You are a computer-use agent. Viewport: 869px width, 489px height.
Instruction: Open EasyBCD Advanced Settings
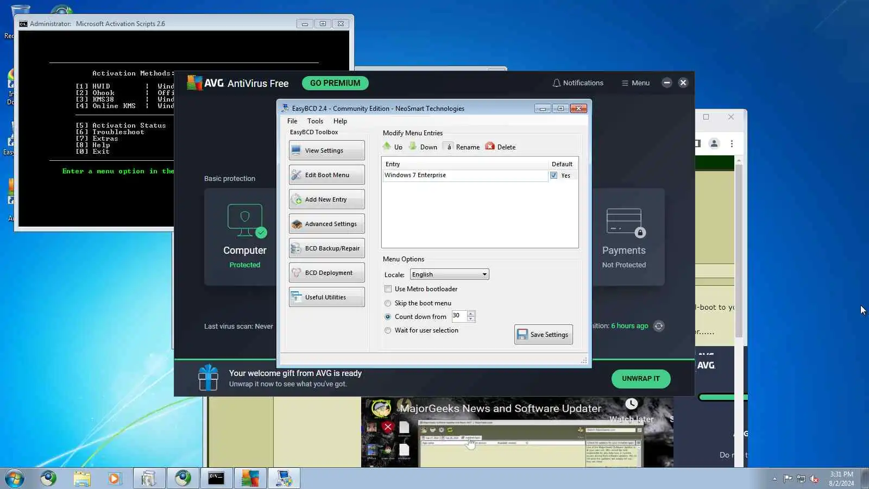(x=326, y=224)
